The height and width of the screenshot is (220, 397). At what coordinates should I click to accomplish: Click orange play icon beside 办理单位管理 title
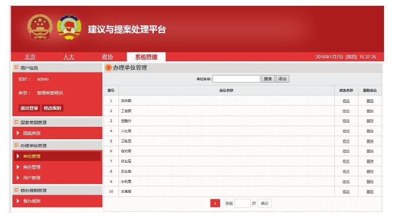(108, 68)
